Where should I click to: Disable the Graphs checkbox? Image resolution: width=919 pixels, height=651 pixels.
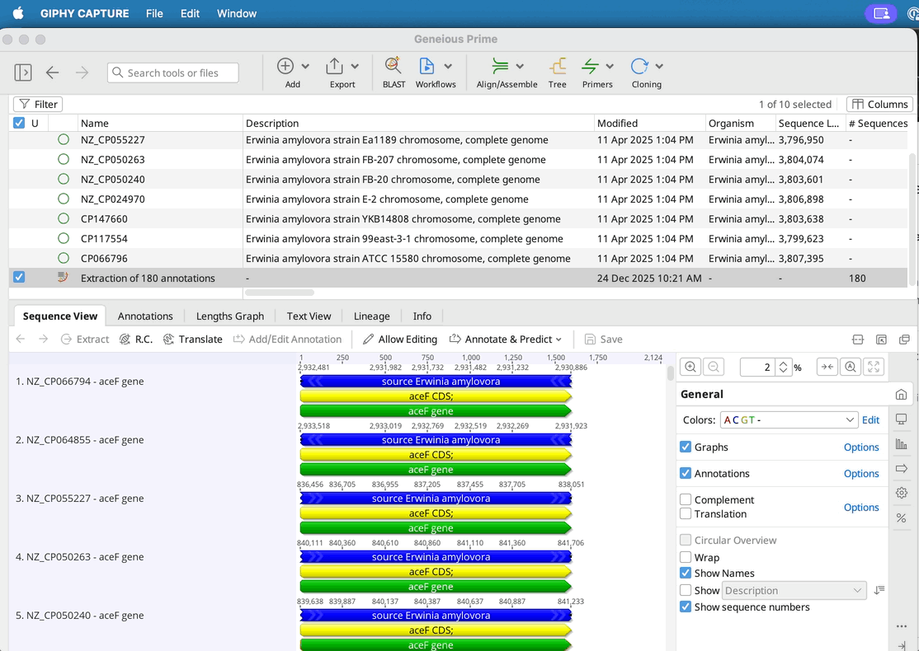point(686,447)
